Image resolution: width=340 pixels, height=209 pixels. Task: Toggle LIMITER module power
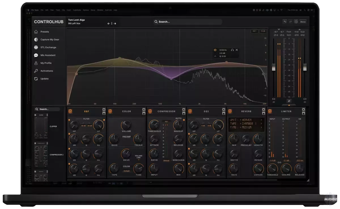[270, 111]
